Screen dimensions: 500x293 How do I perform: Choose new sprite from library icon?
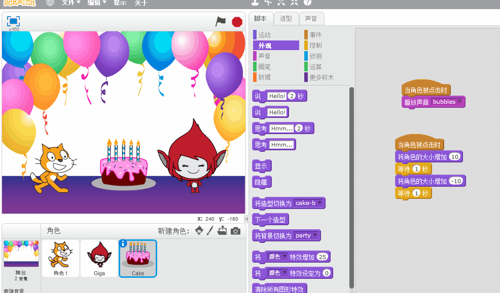[199, 230]
